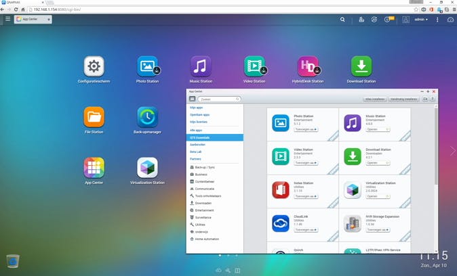Screen dimensions: 457x276
Task: Open Configuratiescherm on the desktop
Action: tap(94, 70)
